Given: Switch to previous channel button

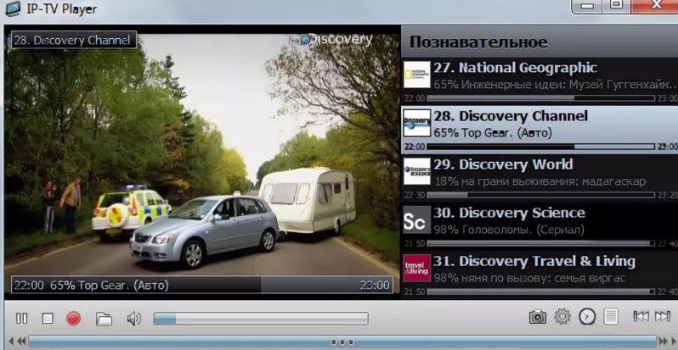Looking at the screenshot, I should [641, 316].
